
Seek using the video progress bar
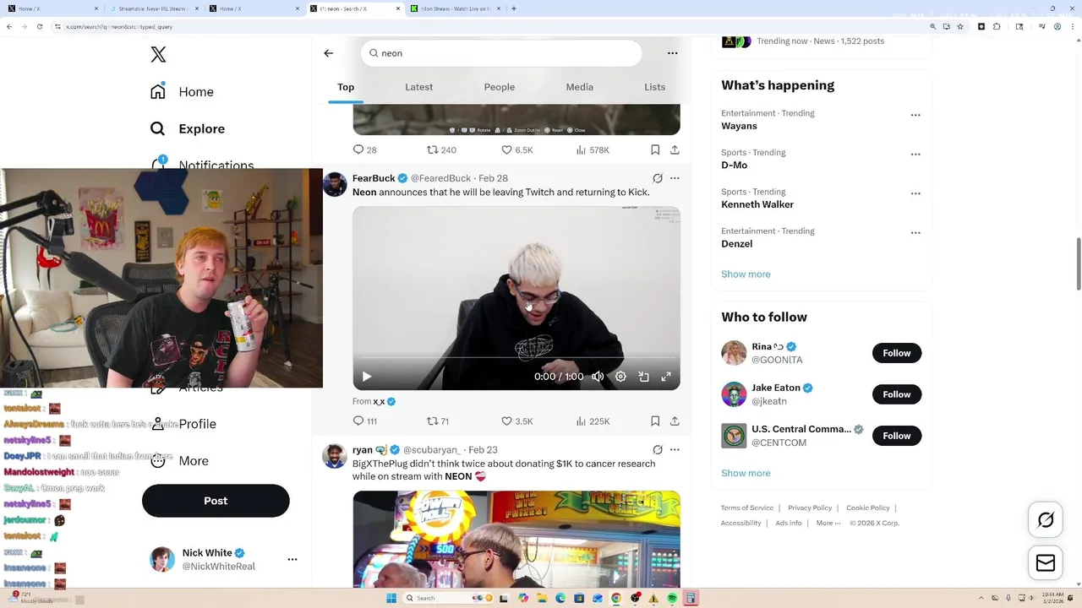[516, 358]
